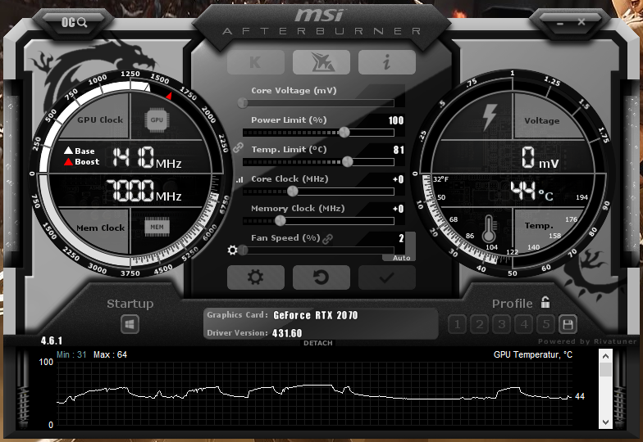Click the Temp. Limit value 81
The height and width of the screenshot is (442, 643).
(x=399, y=150)
